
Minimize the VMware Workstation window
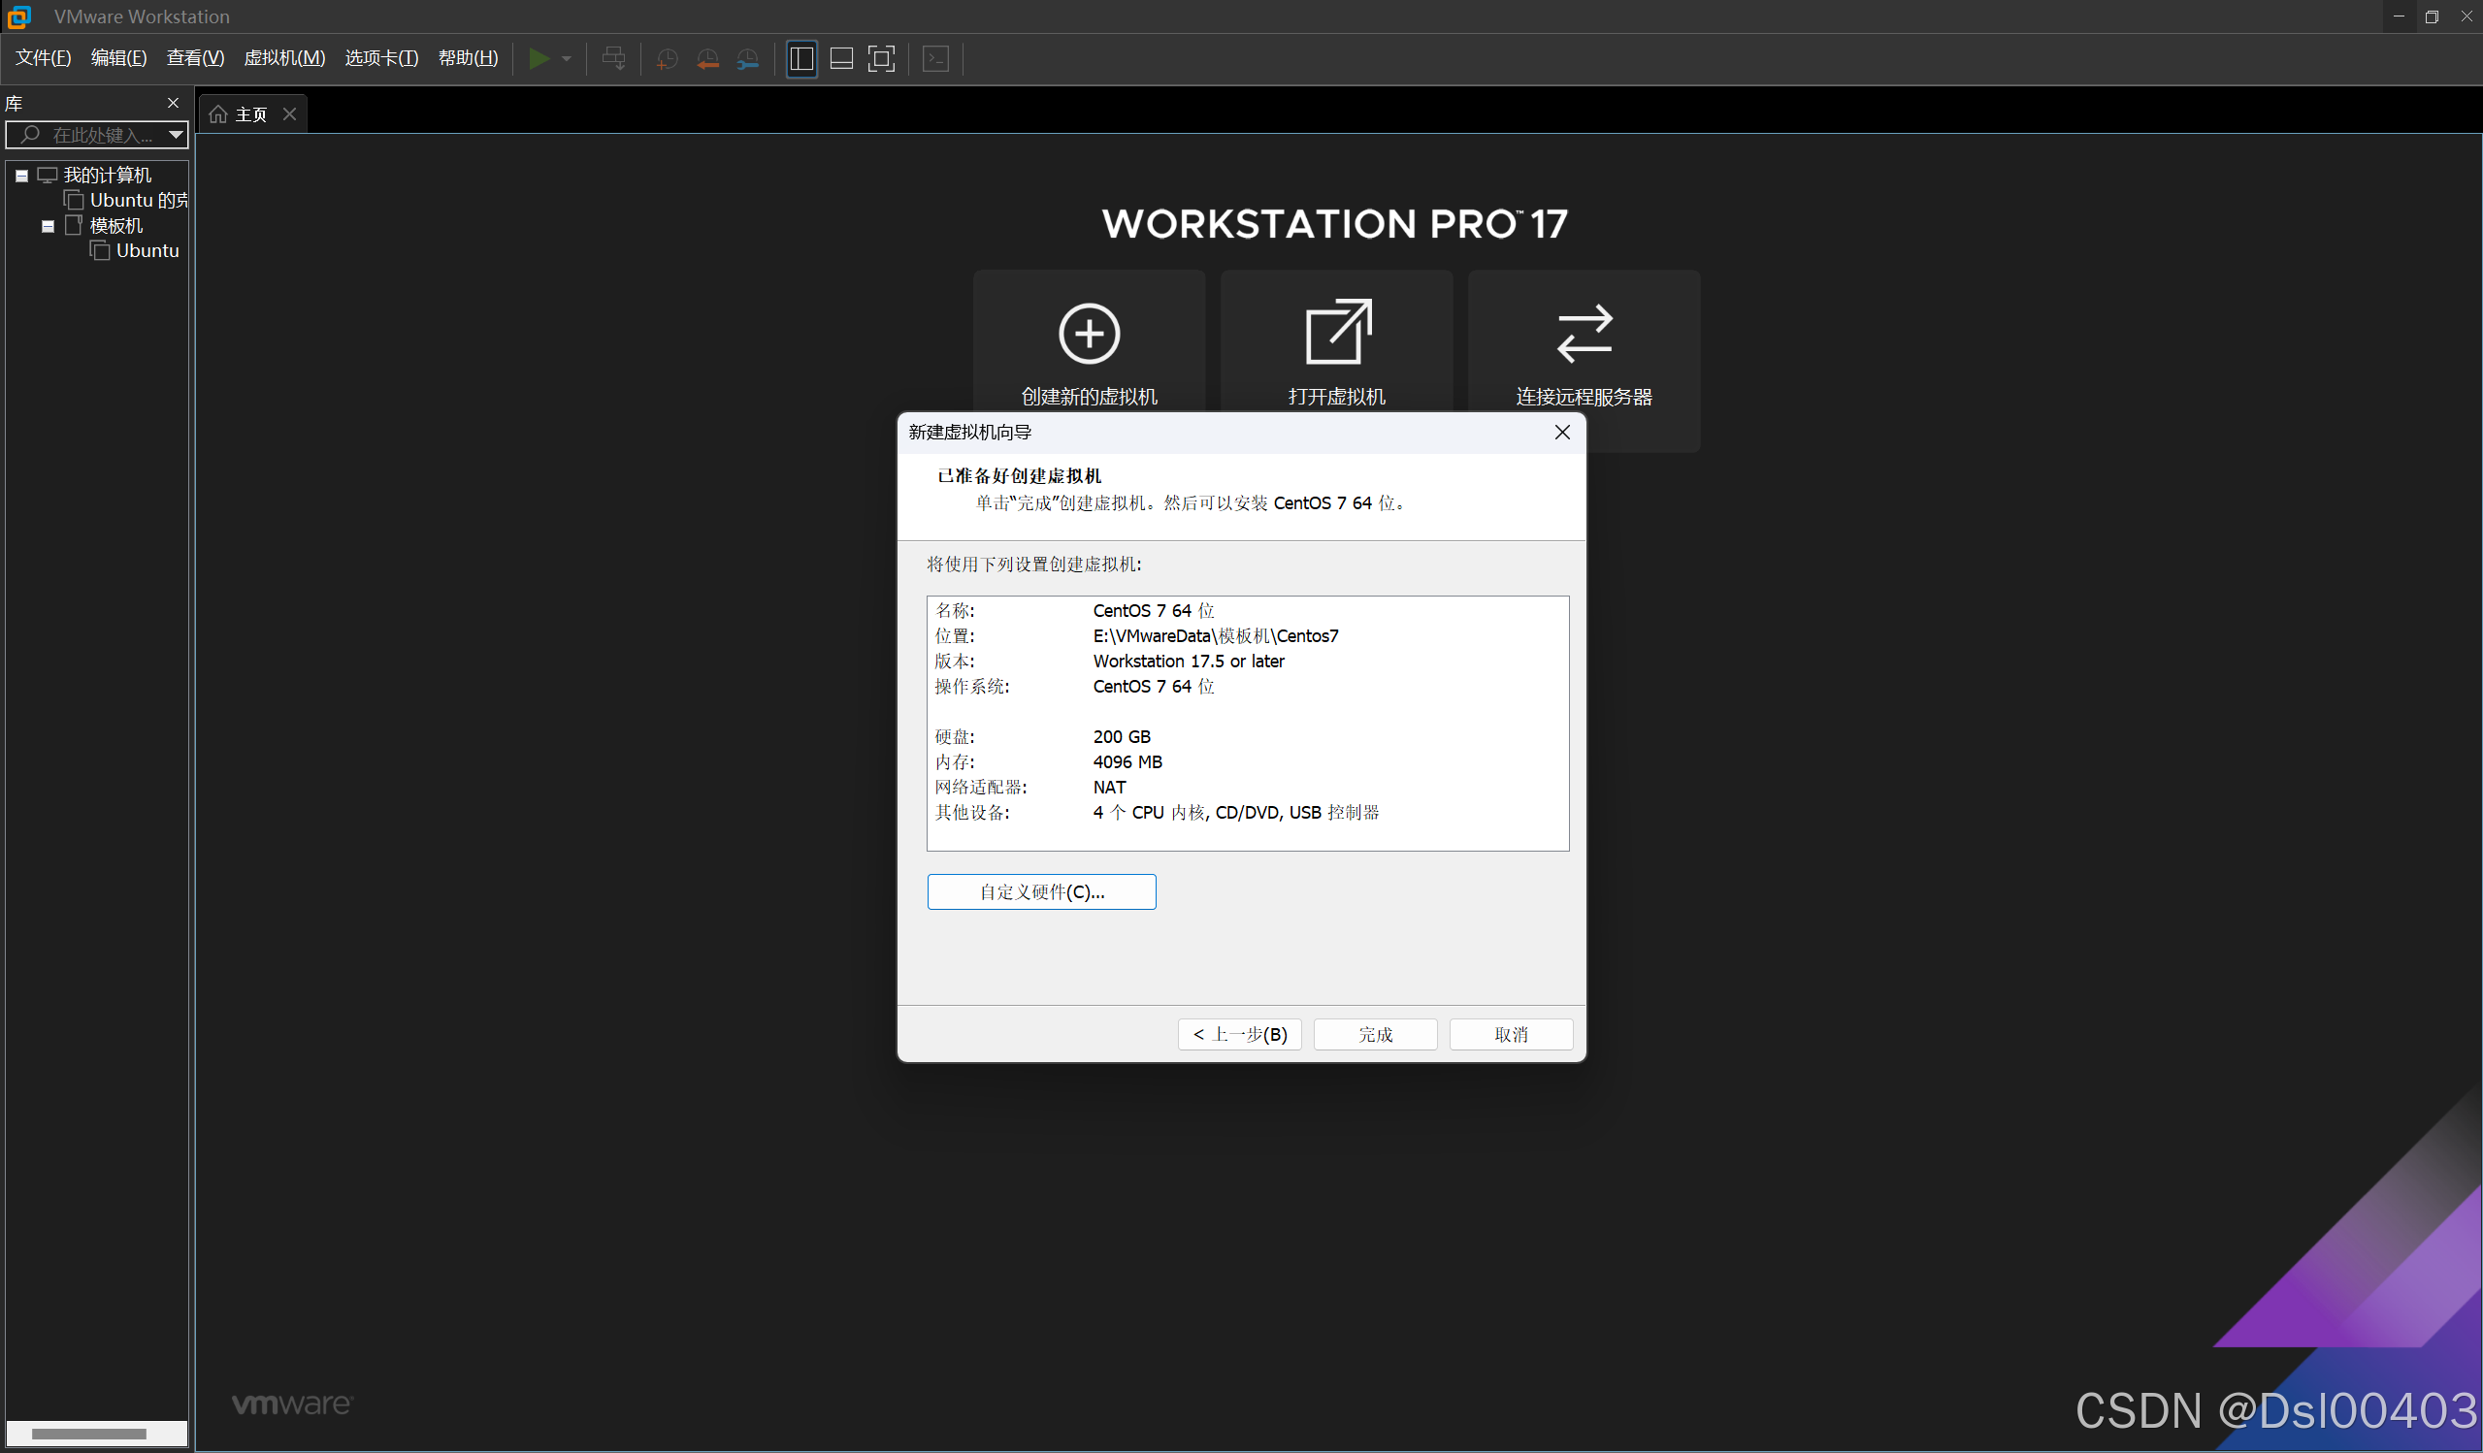click(2399, 16)
